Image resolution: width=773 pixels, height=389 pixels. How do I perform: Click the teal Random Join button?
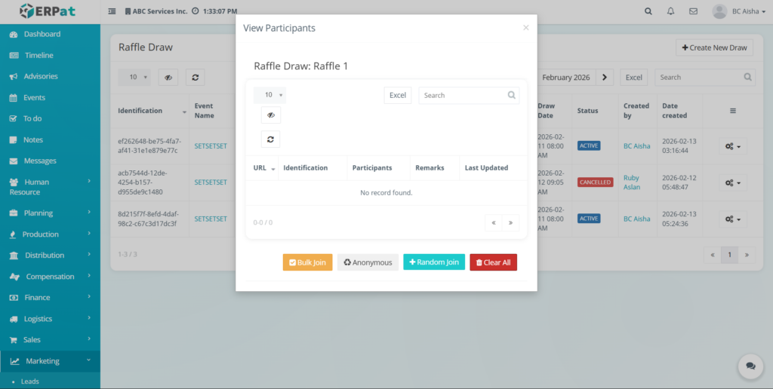pos(434,262)
